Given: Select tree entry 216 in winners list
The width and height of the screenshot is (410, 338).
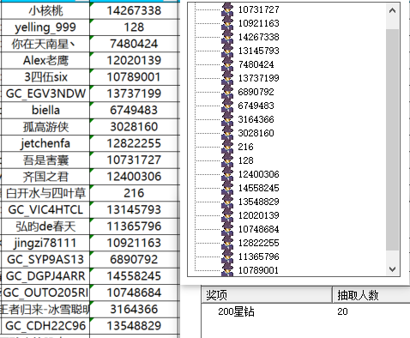Looking at the screenshot, I should click(x=245, y=147).
